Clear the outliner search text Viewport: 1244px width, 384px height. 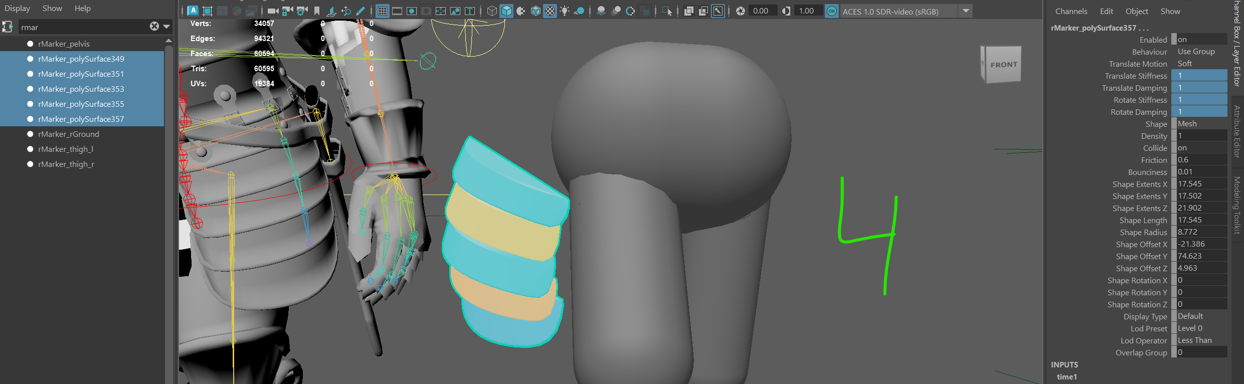point(154,27)
